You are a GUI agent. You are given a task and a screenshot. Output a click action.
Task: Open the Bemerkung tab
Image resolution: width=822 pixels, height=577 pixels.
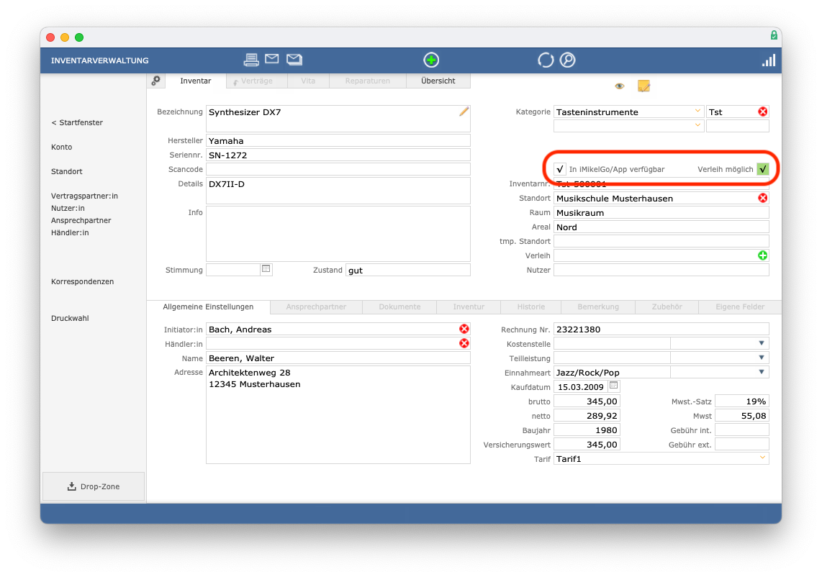click(598, 307)
